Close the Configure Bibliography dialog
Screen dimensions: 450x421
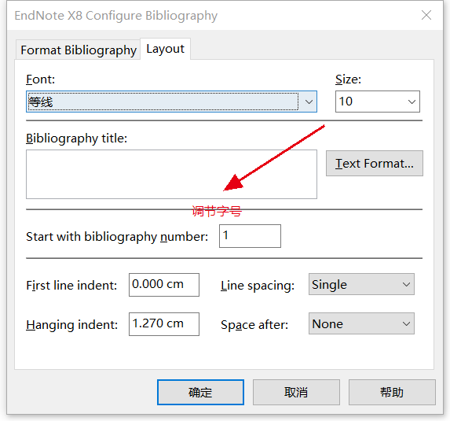[426, 15]
